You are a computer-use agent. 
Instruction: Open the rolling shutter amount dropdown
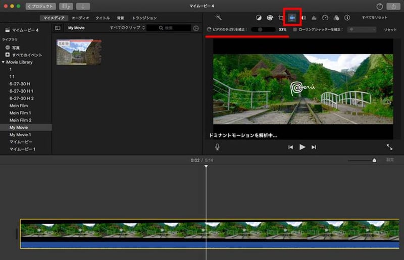(362, 30)
